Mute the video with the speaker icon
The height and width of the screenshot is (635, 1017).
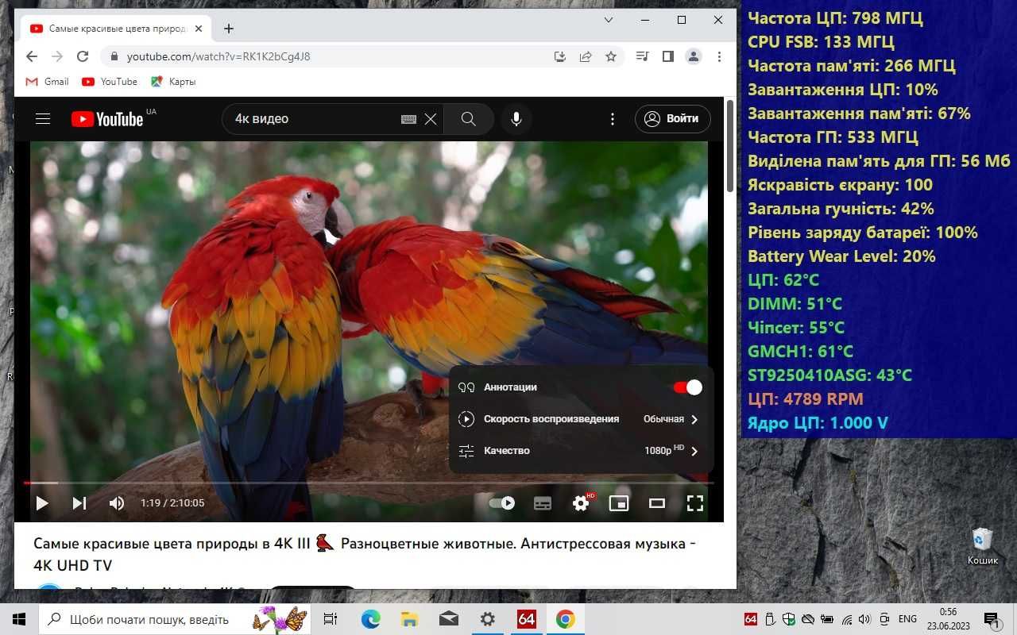tap(117, 503)
